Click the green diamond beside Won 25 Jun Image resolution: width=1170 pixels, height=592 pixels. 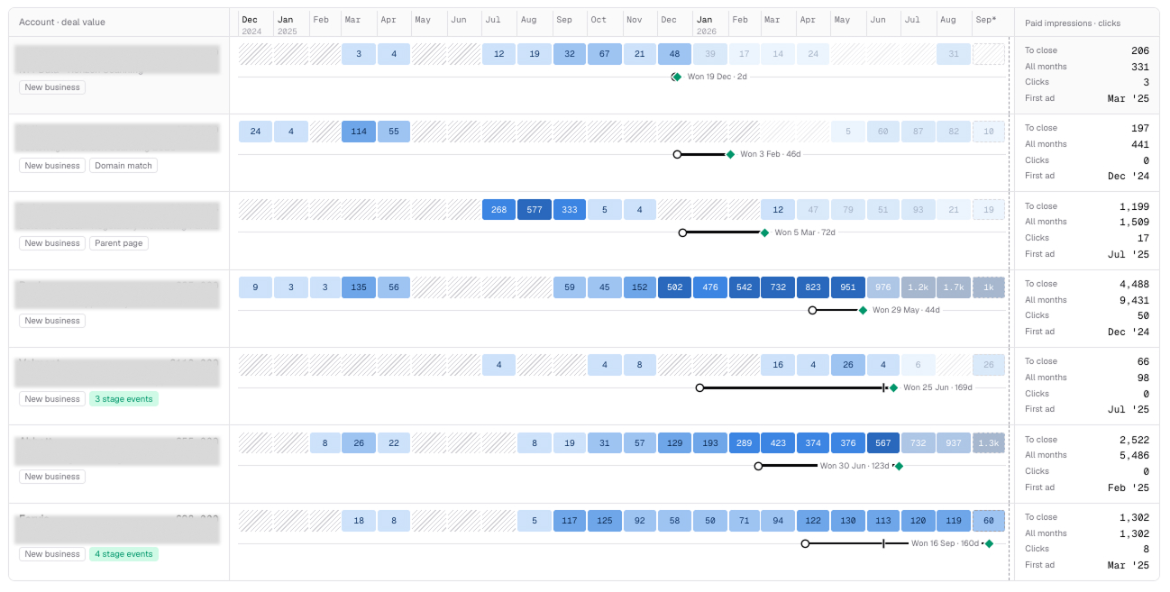[x=893, y=387]
